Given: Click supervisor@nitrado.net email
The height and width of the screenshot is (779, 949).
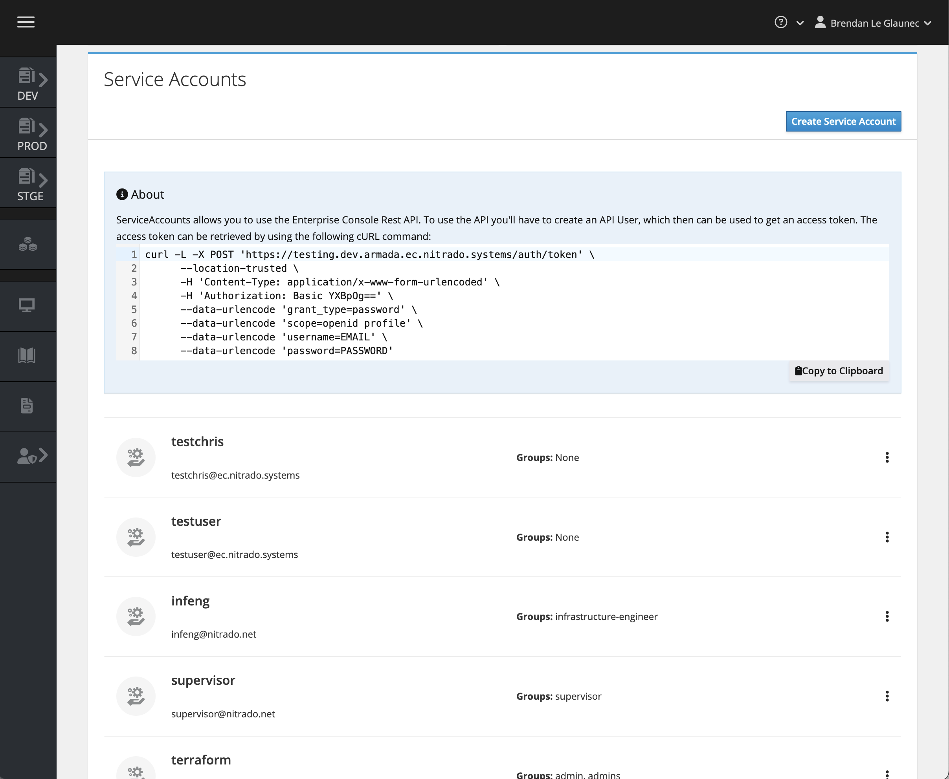Looking at the screenshot, I should [x=223, y=714].
